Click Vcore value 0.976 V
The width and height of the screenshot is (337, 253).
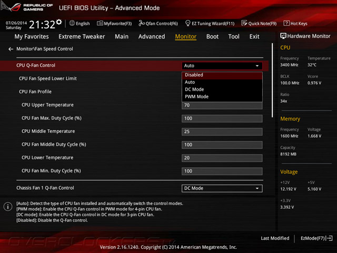pos(314,83)
